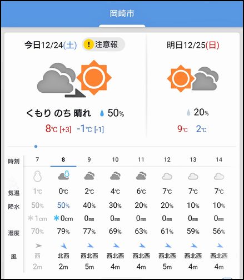
Task: Open tomorrow 12/25 forecast card
Action: [x=193, y=85]
